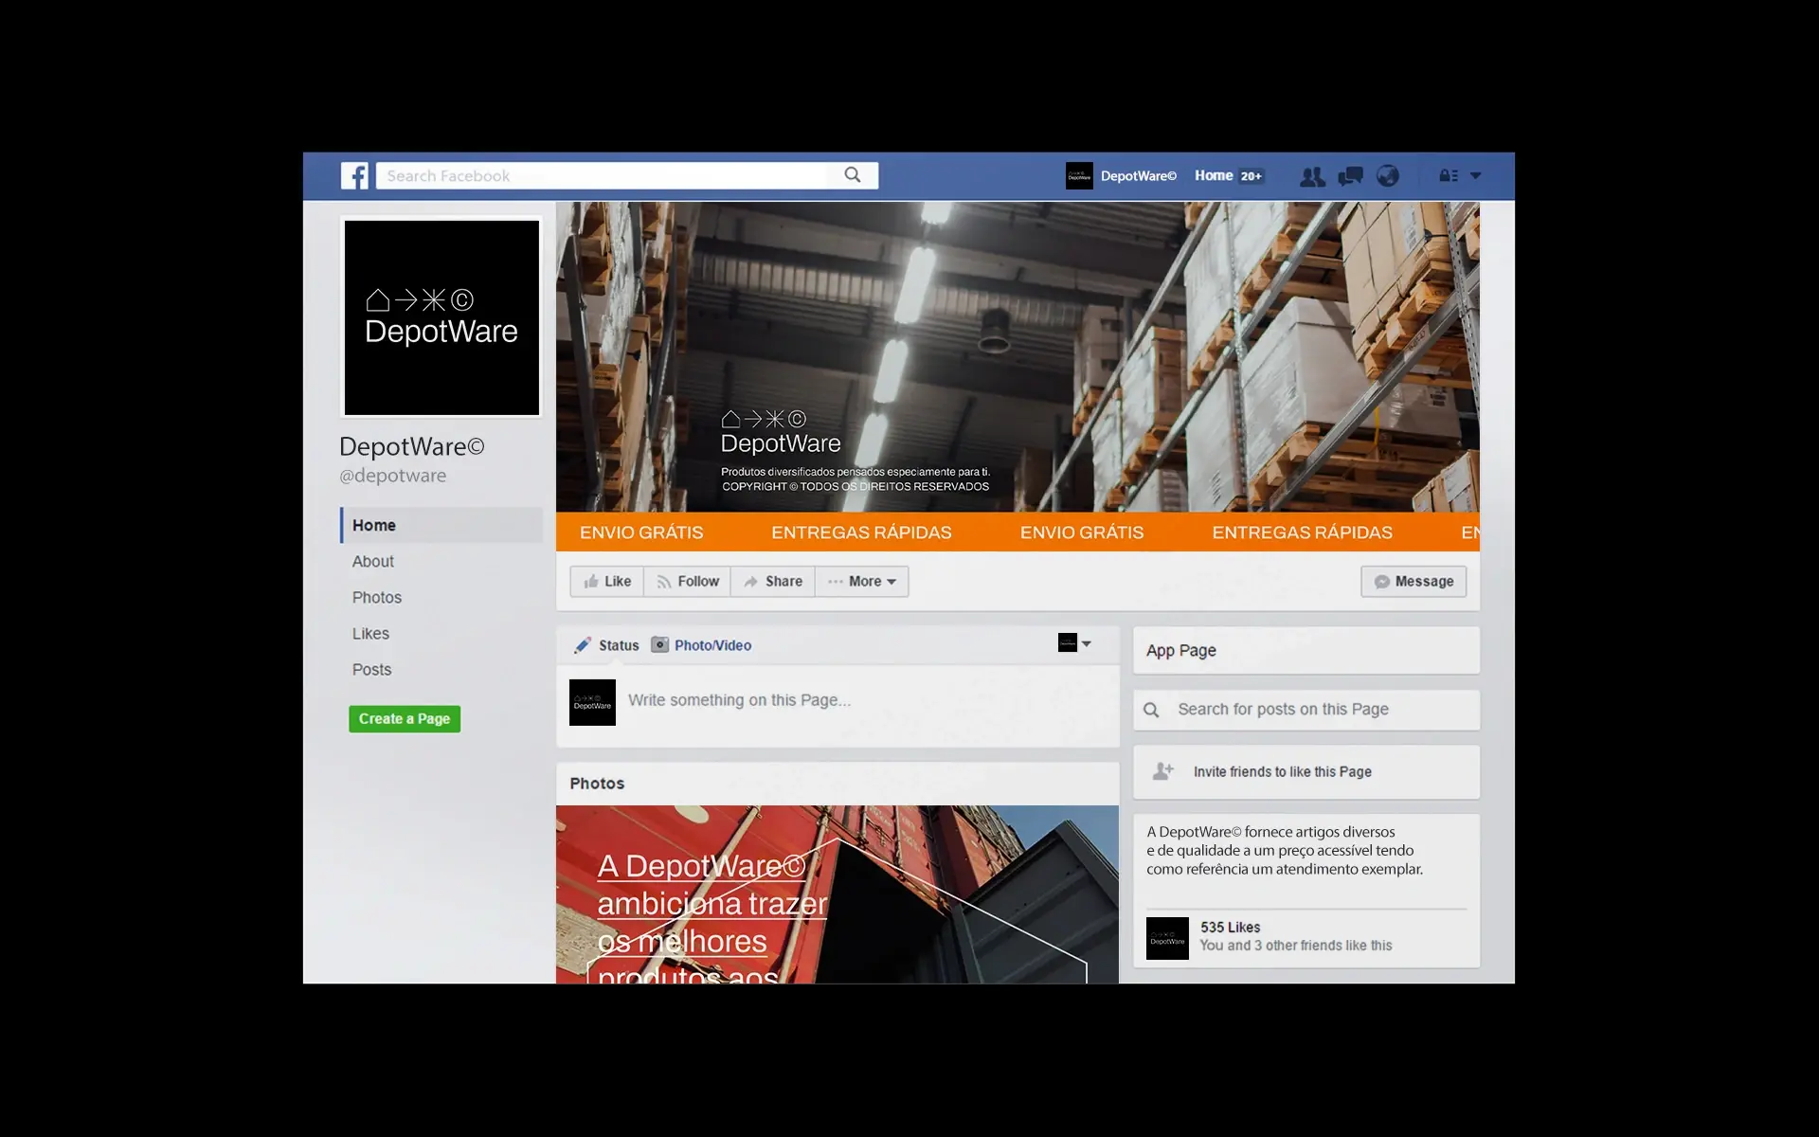Like the DepotWare page
This screenshot has width=1819, height=1137.
point(607,581)
